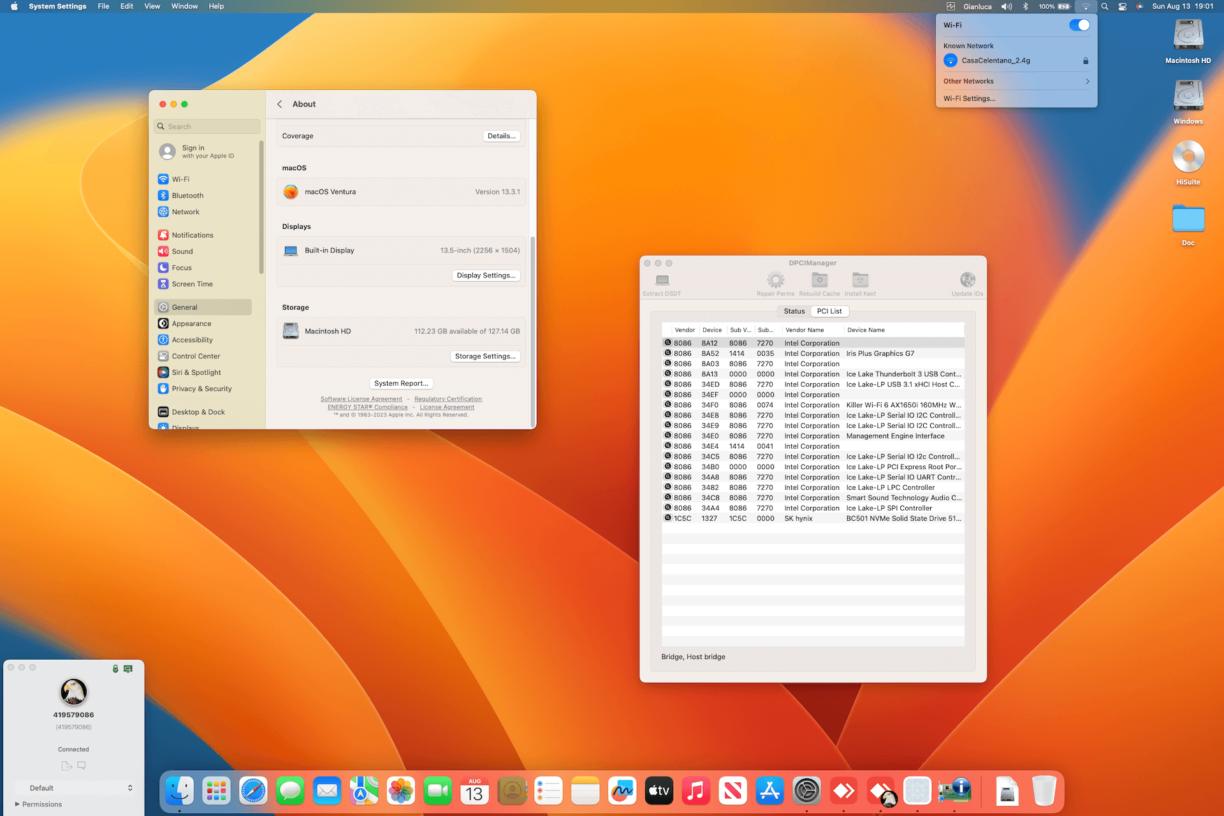Expand the Permissions disclosure triangle
The height and width of the screenshot is (816, 1224).
click(x=17, y=805)
